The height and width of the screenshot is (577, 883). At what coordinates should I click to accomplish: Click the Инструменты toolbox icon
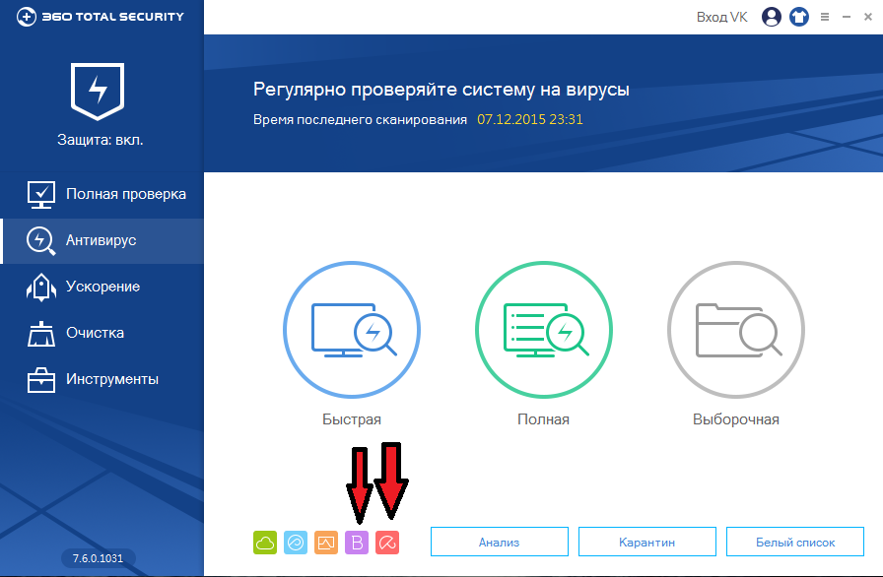pyautogui.click(x=41, y=380)
